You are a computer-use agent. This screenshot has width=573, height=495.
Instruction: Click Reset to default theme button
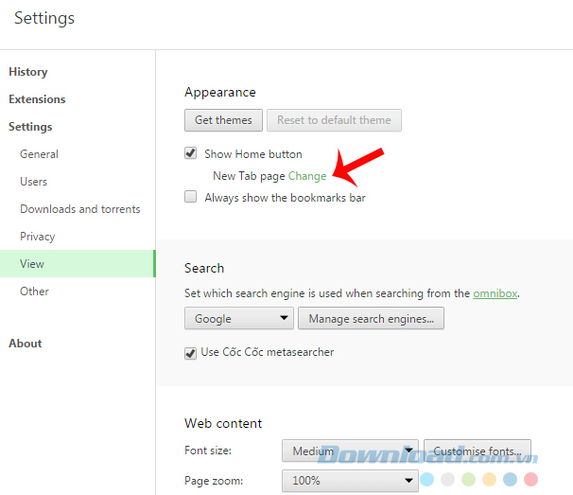click(x=334, y=120)
